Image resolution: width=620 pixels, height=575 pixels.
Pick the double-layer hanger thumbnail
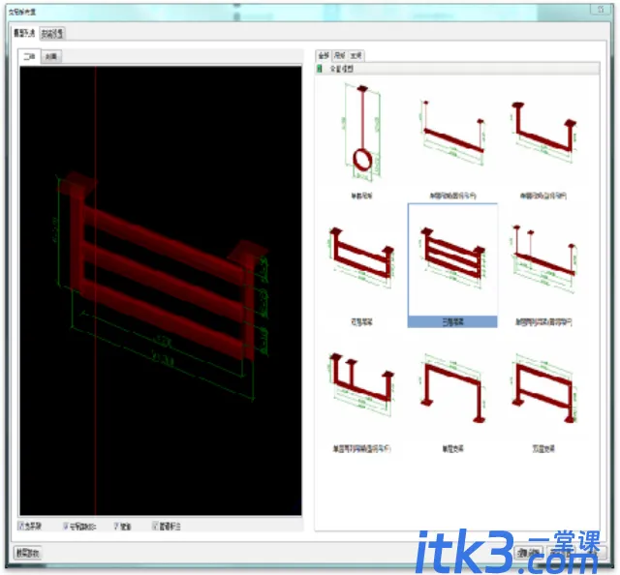(361, 265)
